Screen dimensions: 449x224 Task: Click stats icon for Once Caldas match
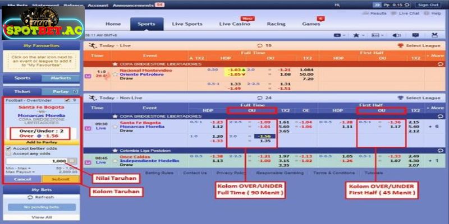point(88,162)
